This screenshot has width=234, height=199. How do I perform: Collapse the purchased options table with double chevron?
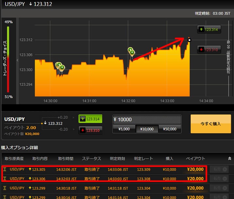(x=230, y=158)
